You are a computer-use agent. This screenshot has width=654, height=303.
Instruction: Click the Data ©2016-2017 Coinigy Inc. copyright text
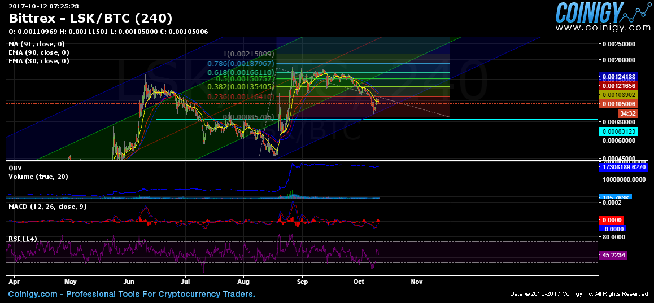pos(580,294)
